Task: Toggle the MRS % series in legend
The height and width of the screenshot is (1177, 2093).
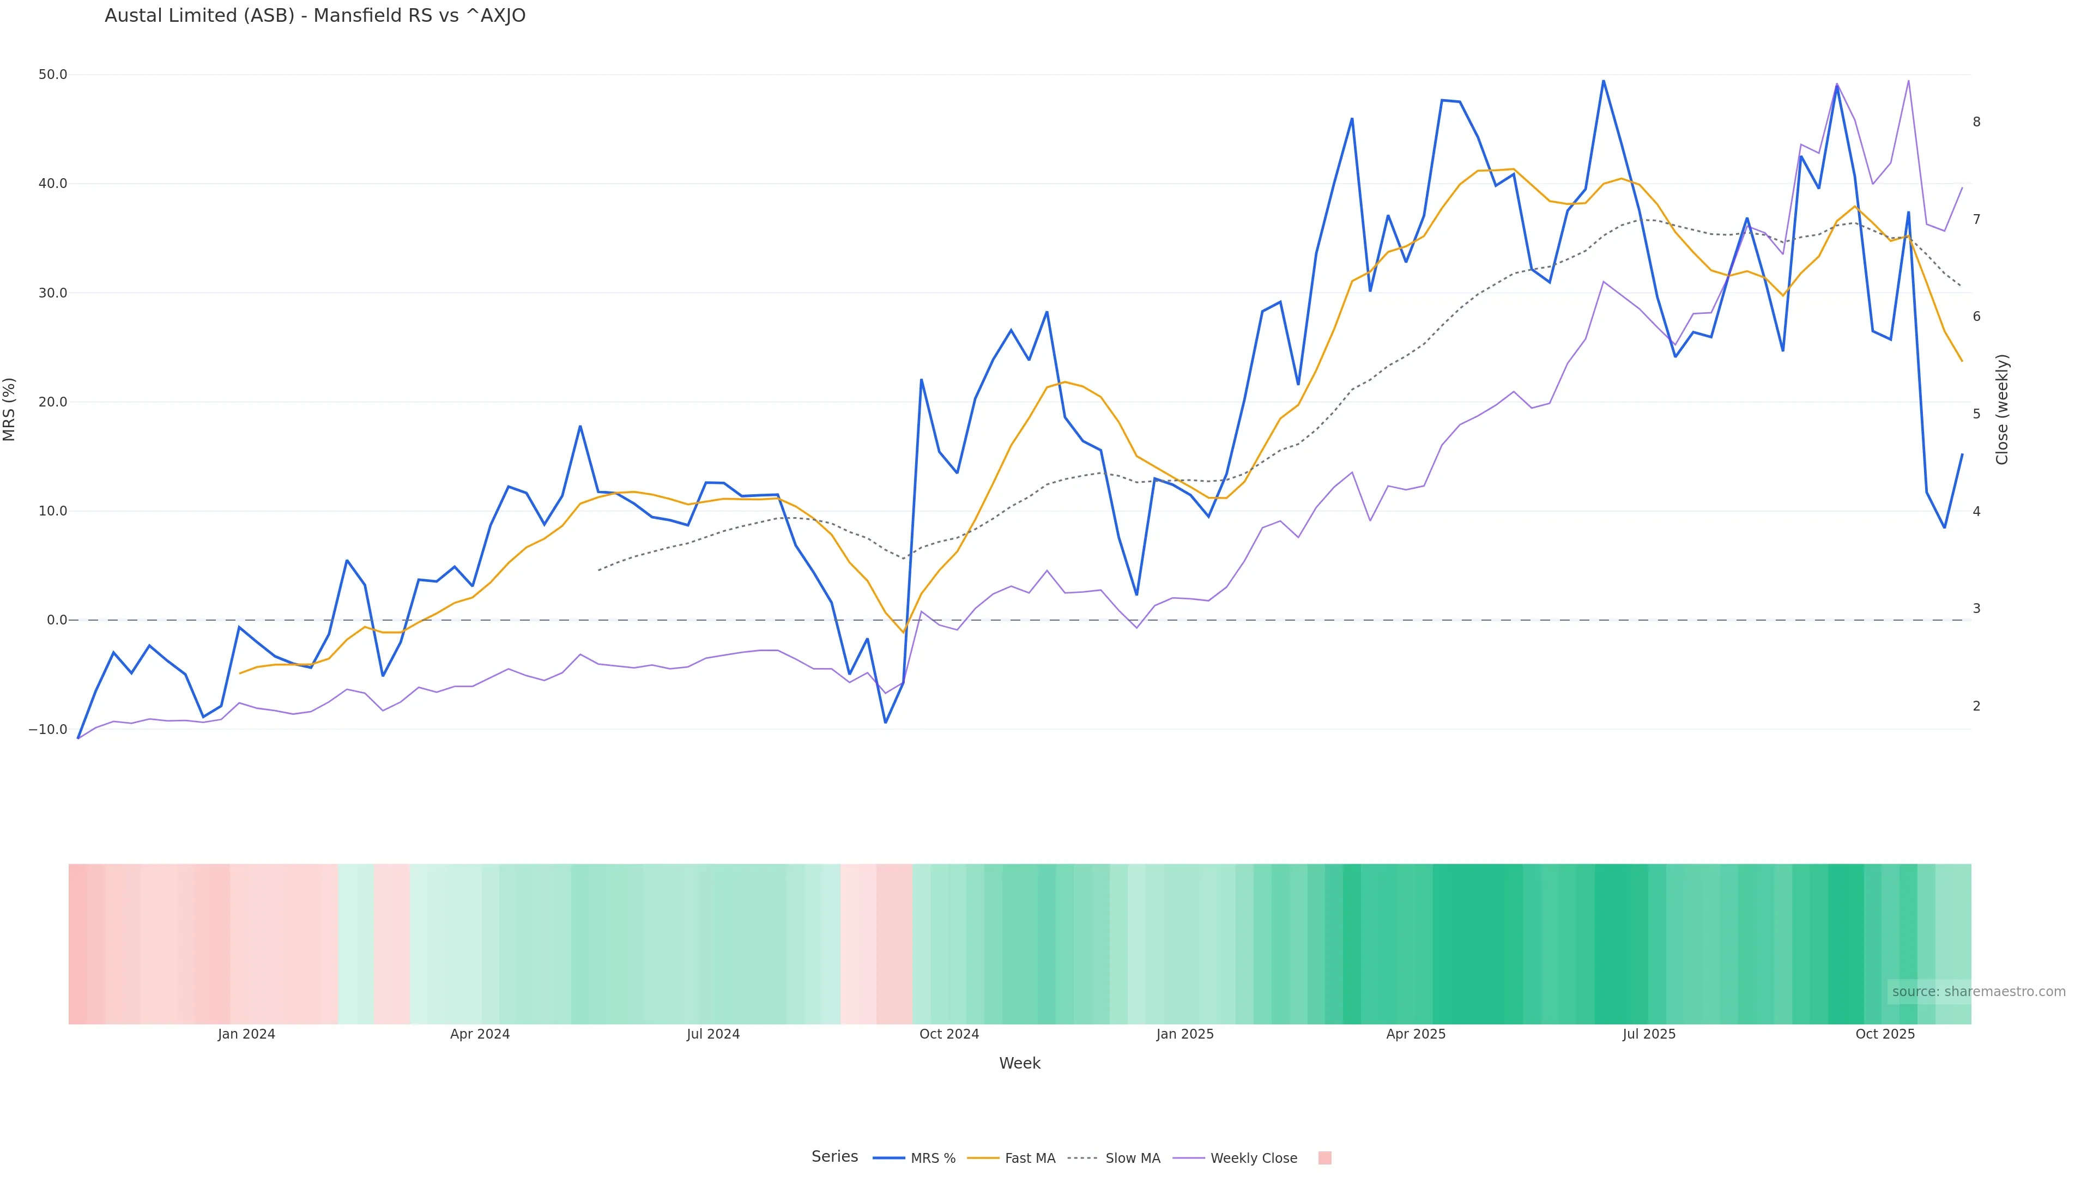Action: 932,1158
